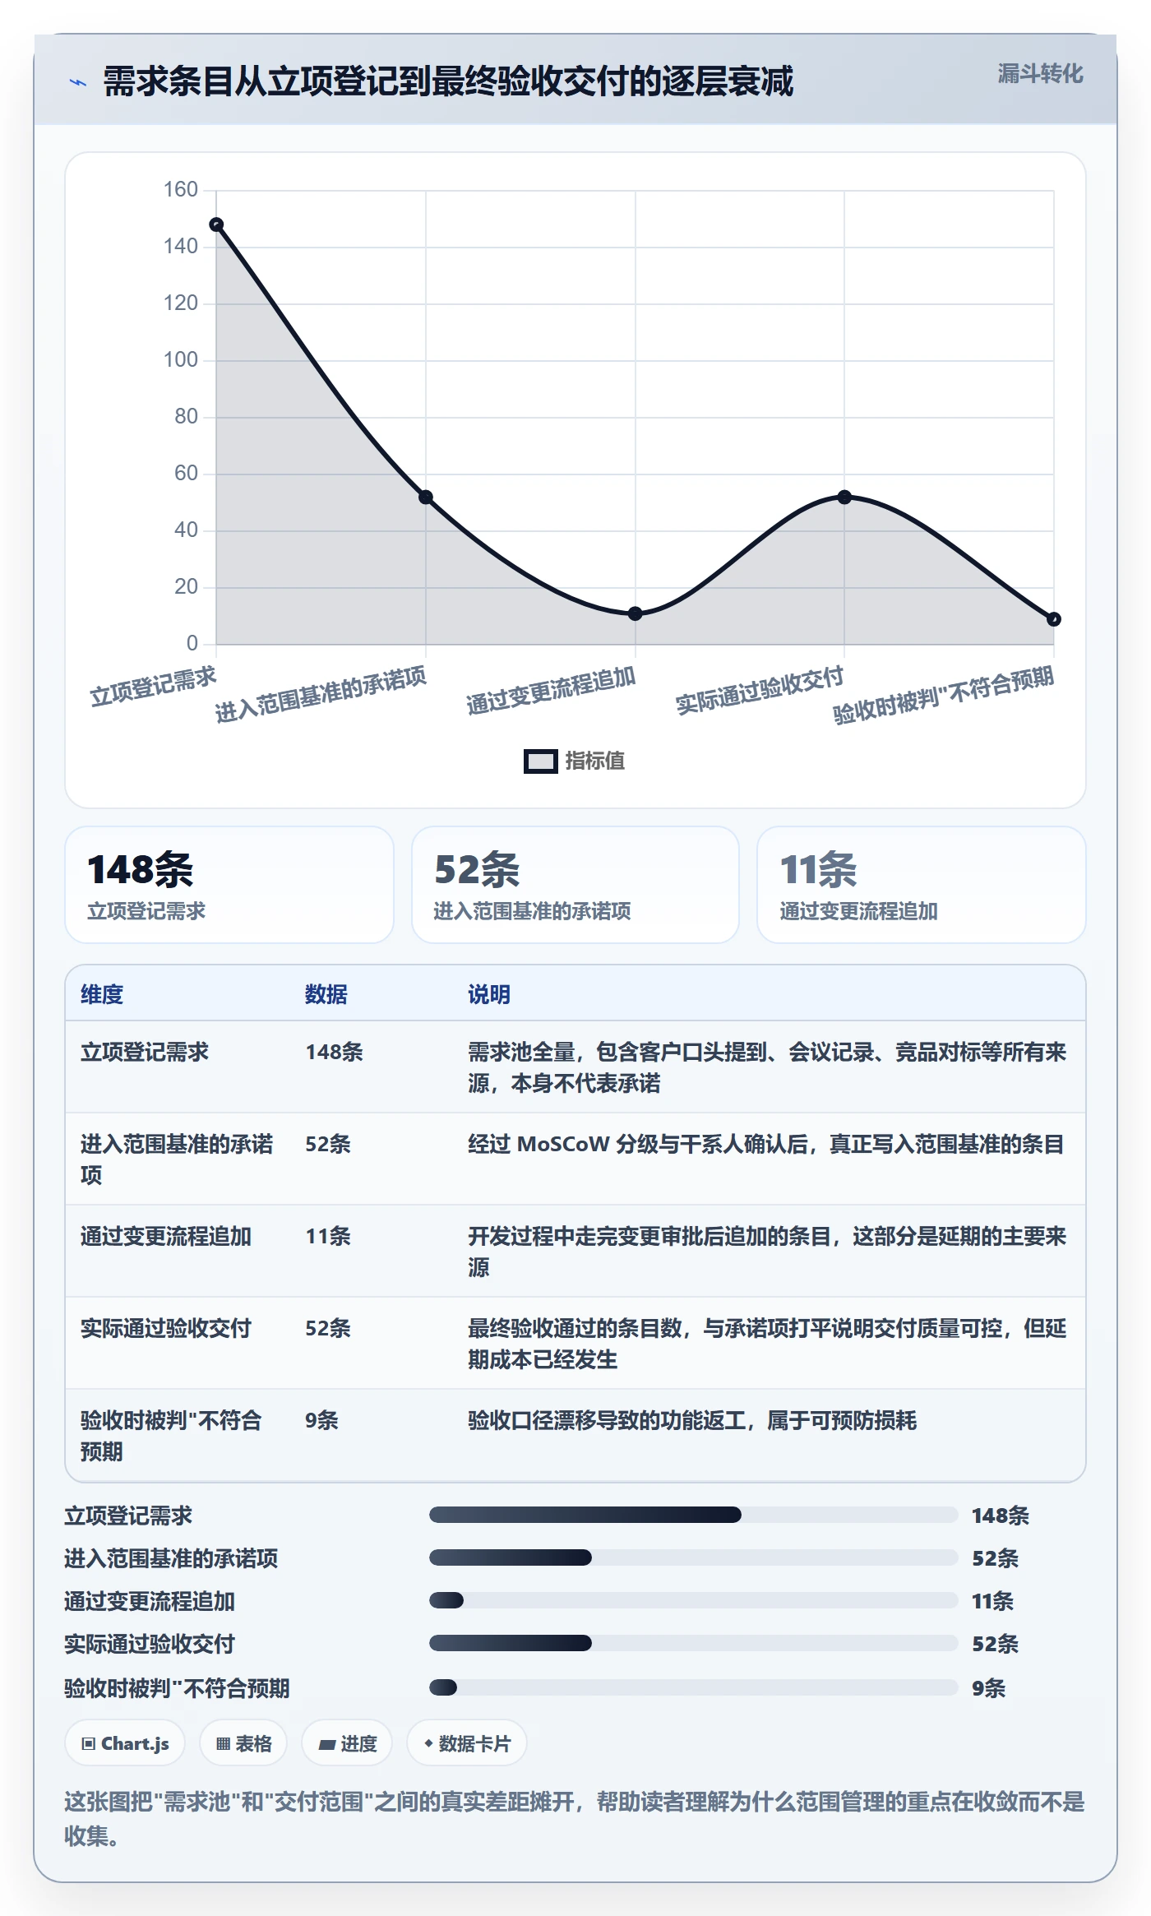Click the 实际通过验收交付 chart point
This screenshot has height=1916, width=1151.
pos(844,497)
